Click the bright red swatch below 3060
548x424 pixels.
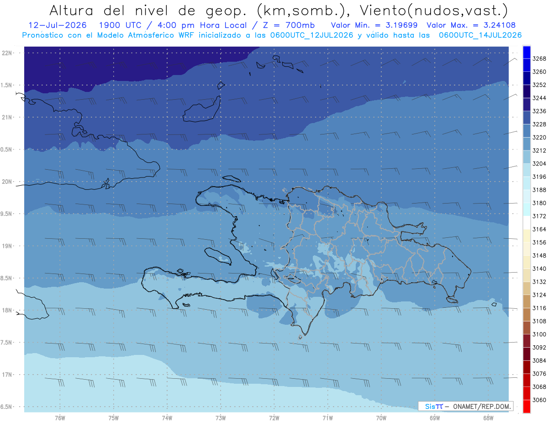click(527, 406)
